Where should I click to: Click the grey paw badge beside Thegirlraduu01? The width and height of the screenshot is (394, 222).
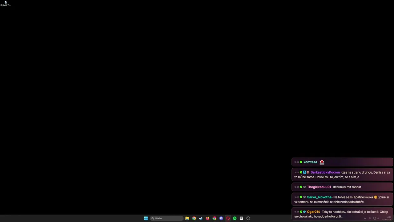click(x=304, y=187)
